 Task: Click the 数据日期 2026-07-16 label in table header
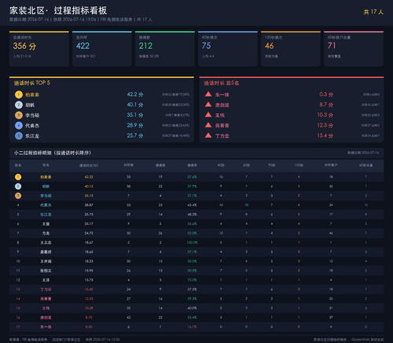(x=363, y=153)
